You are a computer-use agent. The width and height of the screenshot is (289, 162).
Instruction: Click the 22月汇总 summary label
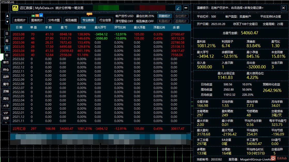(x=19, y=129)
